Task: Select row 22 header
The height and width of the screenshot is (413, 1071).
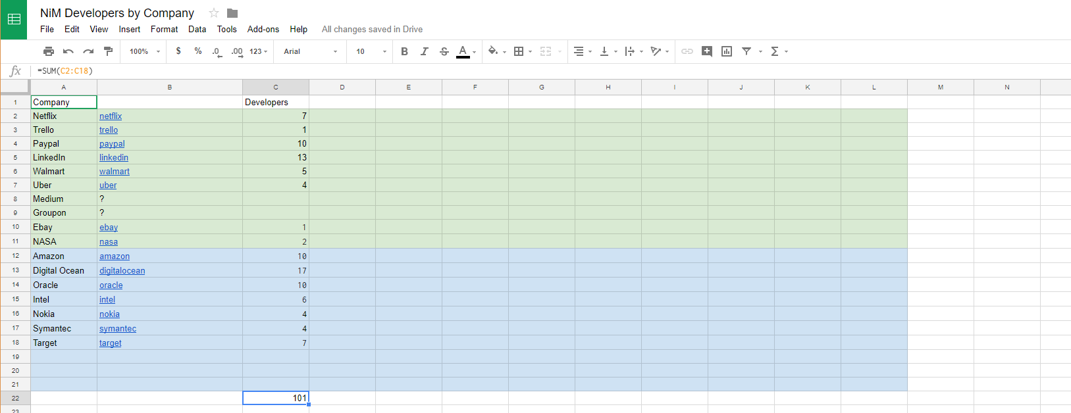Action: [x=15, y=398]
